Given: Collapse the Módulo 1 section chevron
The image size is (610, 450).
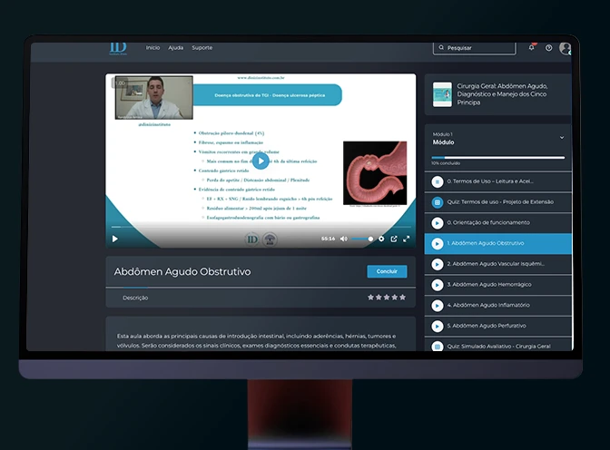Looking at the screenshot, I should (x=562, y=137).
